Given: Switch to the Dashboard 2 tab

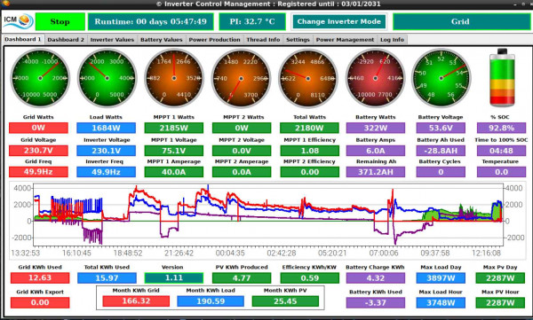Looking at the screenshot, I should [66, 40].
